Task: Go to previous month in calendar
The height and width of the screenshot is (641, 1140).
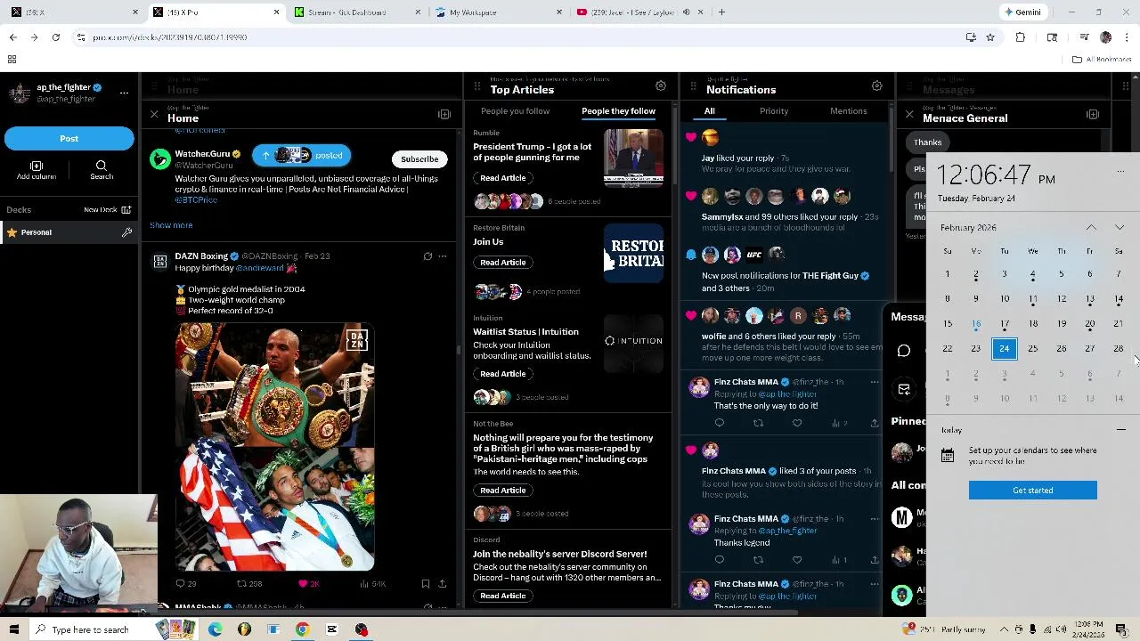Action: pyautogui.click(x=1091, y=228)
